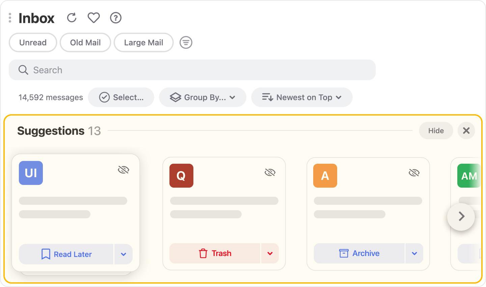Open the Group By dropdown
This screenshot has width=486, height=287.
click(x=202, y=97)
